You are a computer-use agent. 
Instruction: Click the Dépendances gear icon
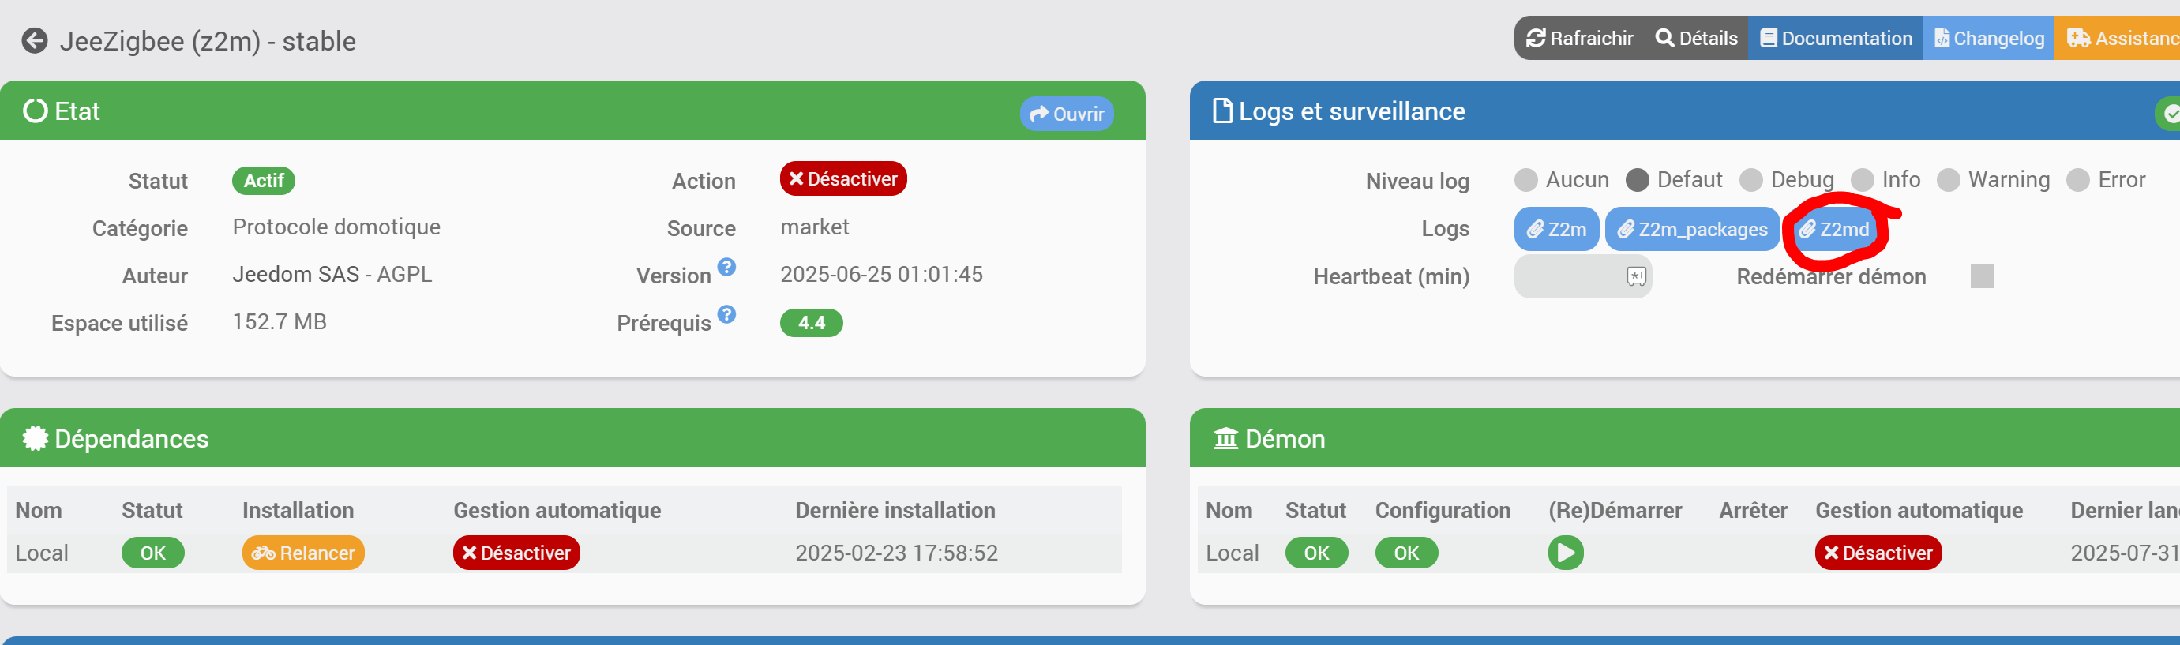(35, 438)
